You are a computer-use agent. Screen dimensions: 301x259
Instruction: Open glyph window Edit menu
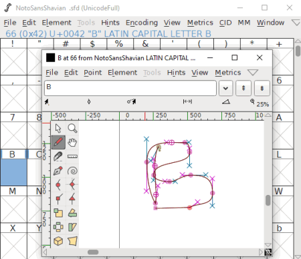71,73
